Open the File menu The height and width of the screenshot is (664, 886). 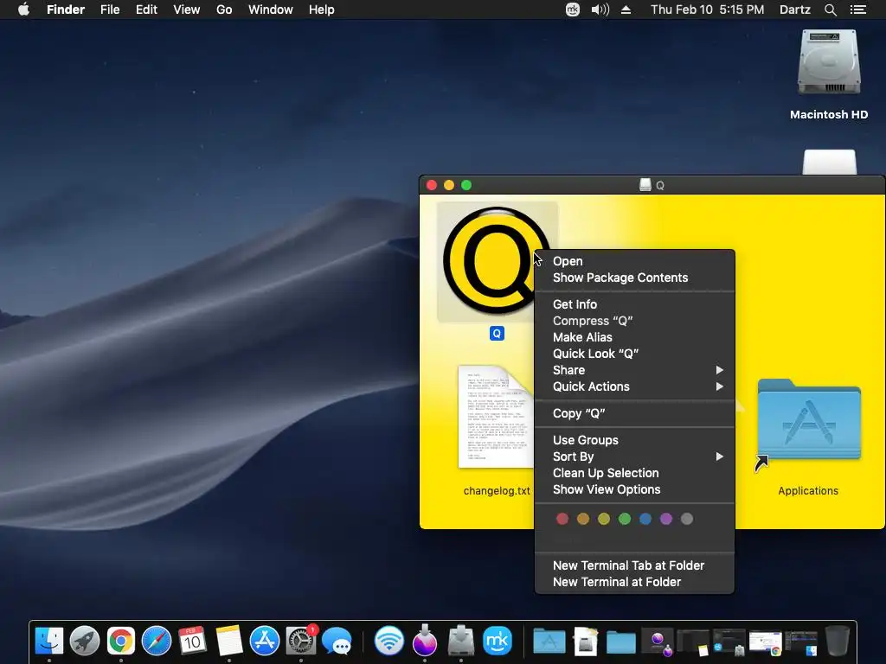click(x=110, y=10)
